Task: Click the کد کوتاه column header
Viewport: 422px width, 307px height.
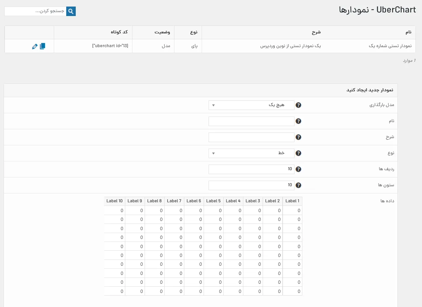Action: tap(119, 32)
